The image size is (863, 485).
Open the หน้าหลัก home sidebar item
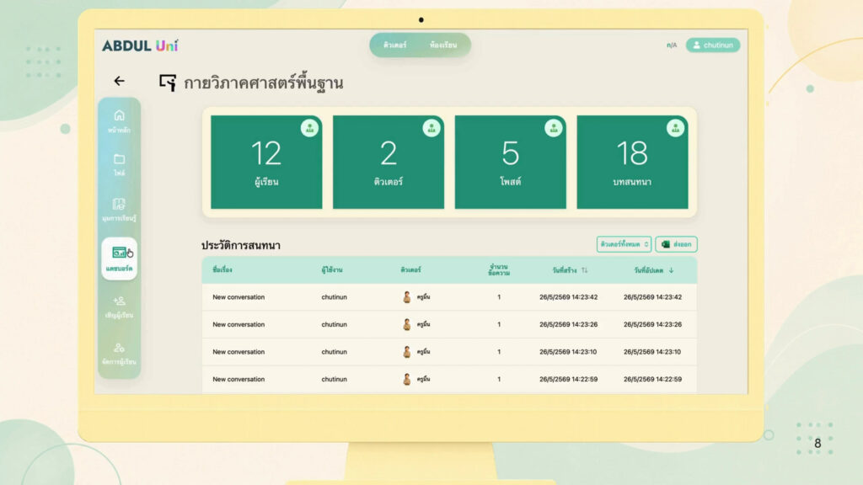pos(119,121)
